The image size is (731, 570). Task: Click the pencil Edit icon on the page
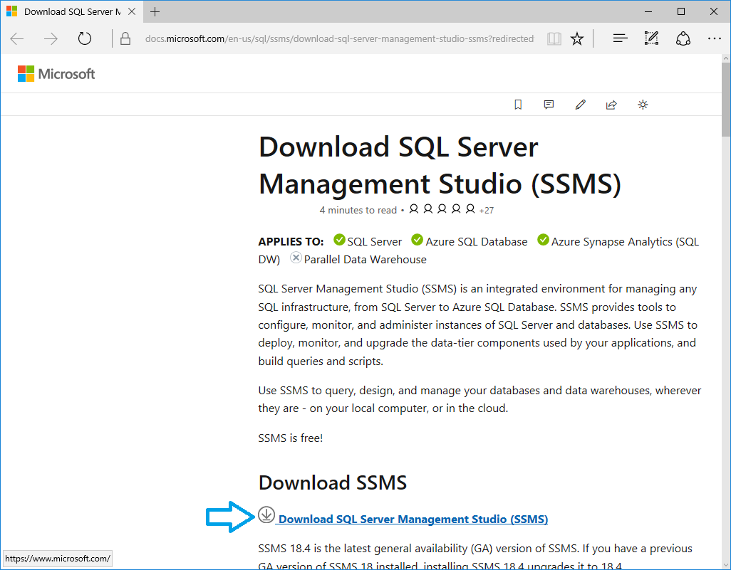580,105
